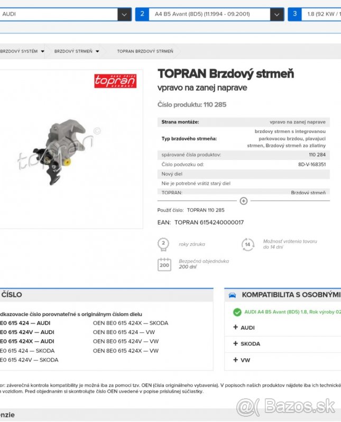The image size is (341, 422).
Task: Open the Kompatibilita s osobnými section header
Action: 283,295
